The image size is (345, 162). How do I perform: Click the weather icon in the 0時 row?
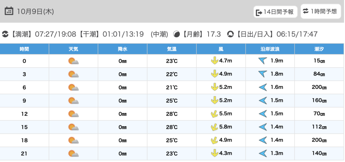point(73,61)
